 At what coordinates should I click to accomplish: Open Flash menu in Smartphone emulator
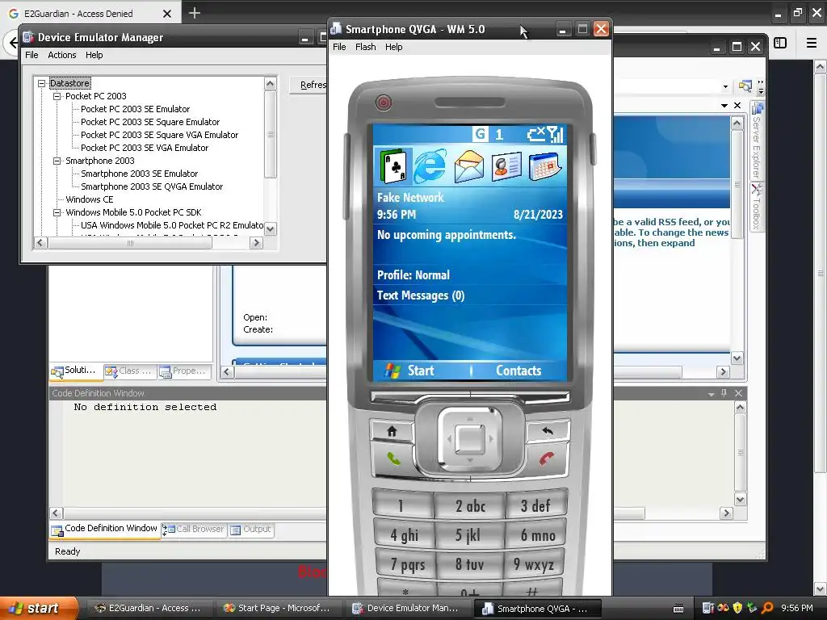(x=366, y=47)
